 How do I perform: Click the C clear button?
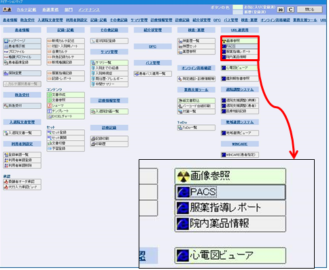(290, 10)
